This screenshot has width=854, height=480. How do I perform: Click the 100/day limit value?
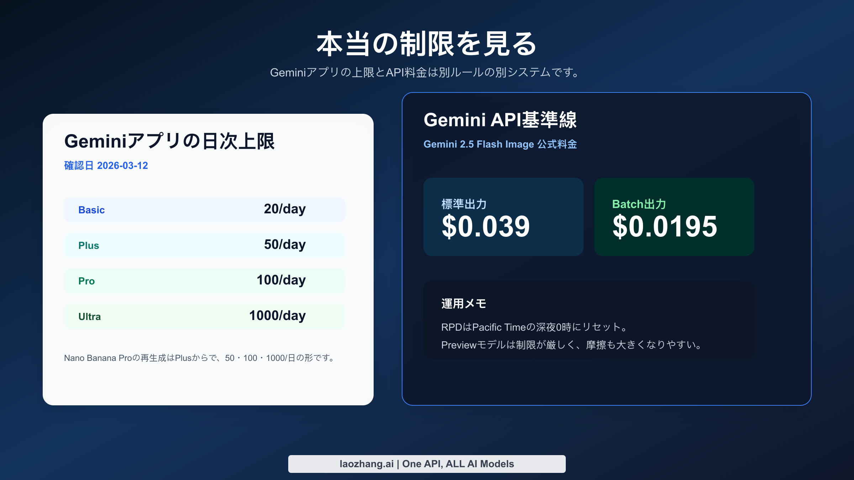(281, 280)
